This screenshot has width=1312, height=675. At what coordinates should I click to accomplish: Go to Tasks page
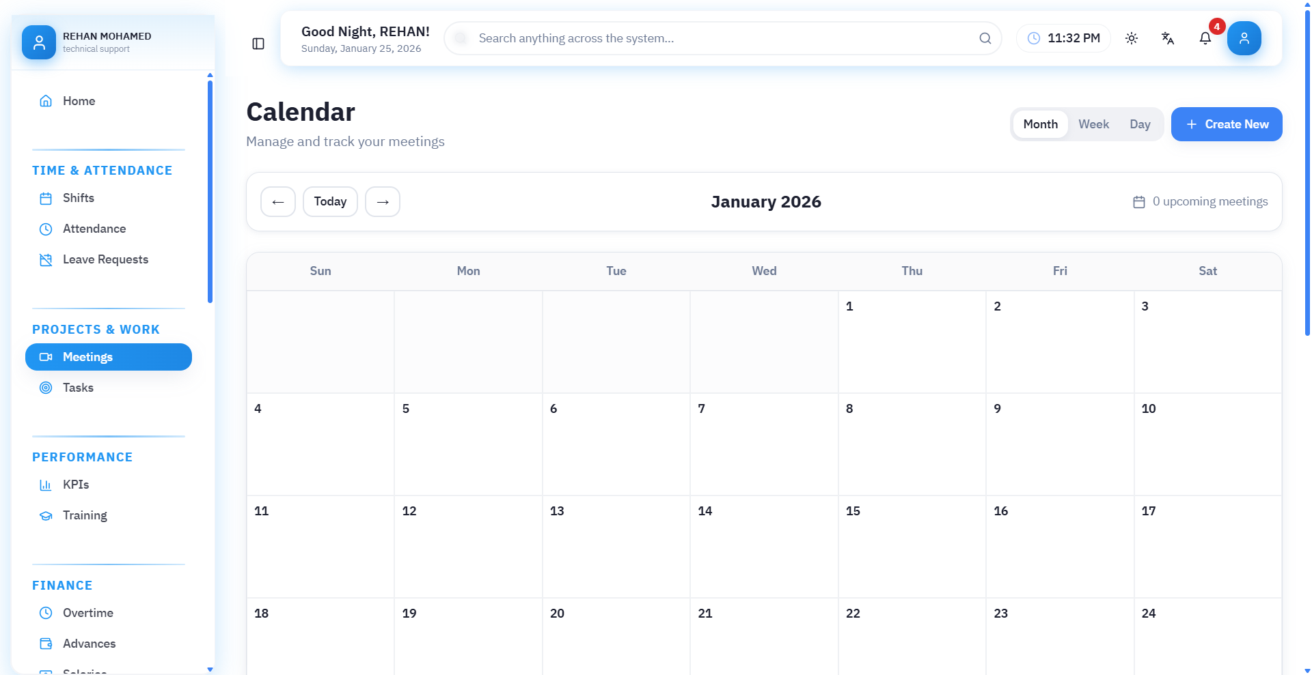click(78, 388)
